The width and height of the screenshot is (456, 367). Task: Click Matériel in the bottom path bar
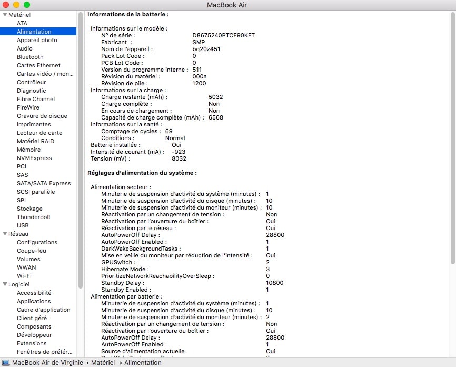click(103, 362)
